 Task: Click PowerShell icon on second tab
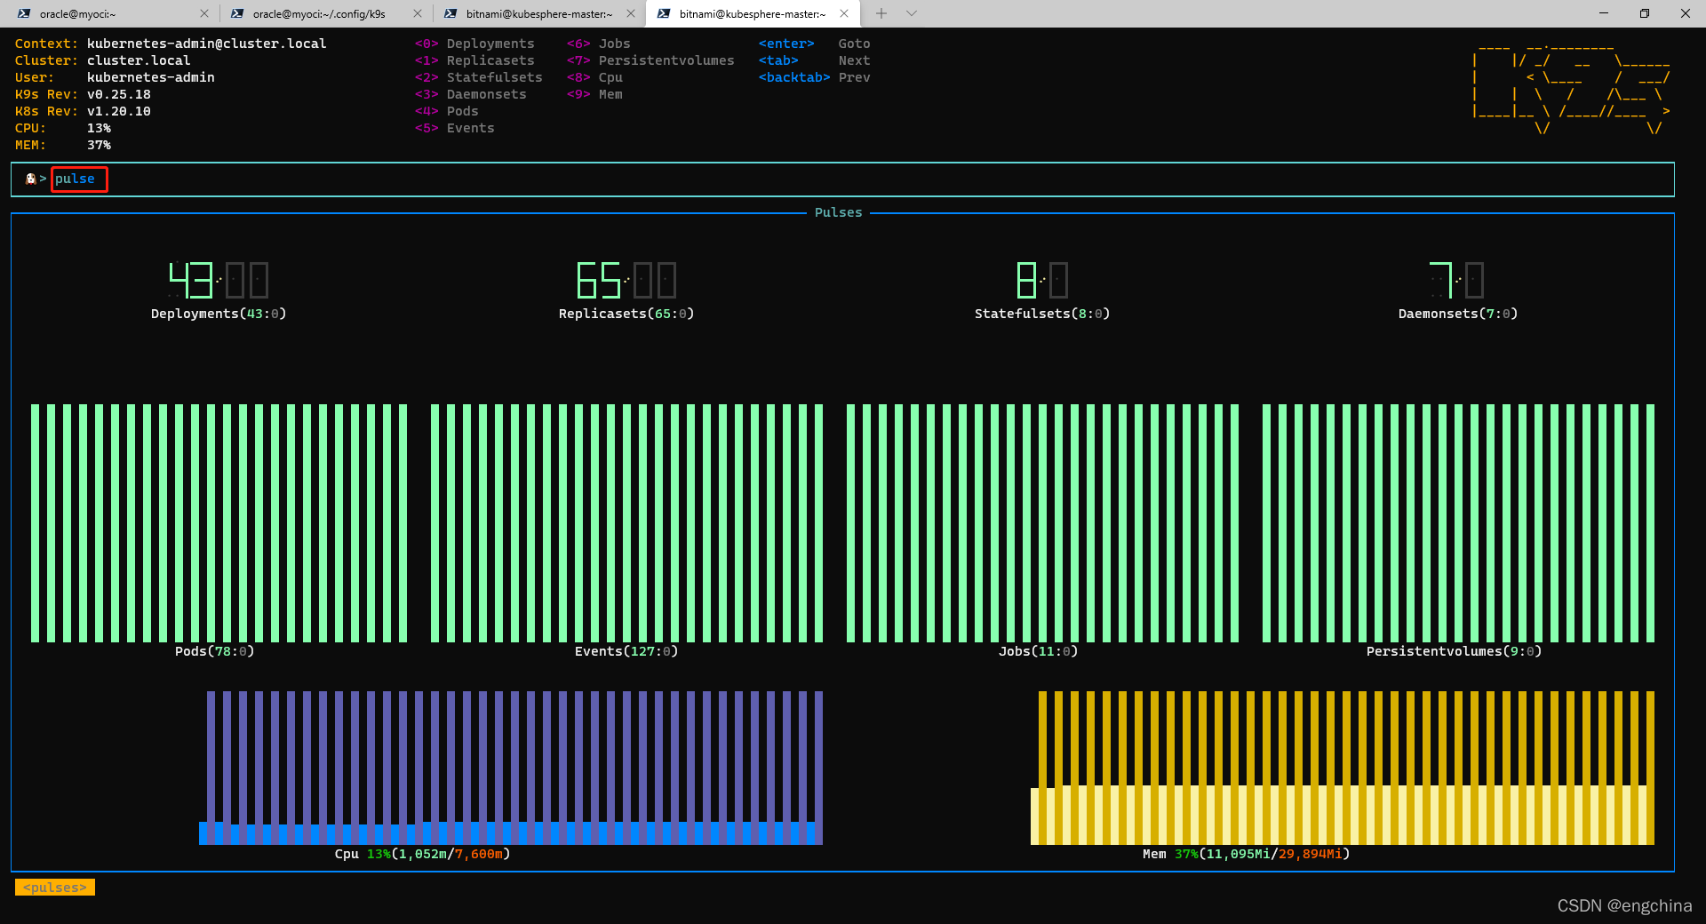point(237,13)
